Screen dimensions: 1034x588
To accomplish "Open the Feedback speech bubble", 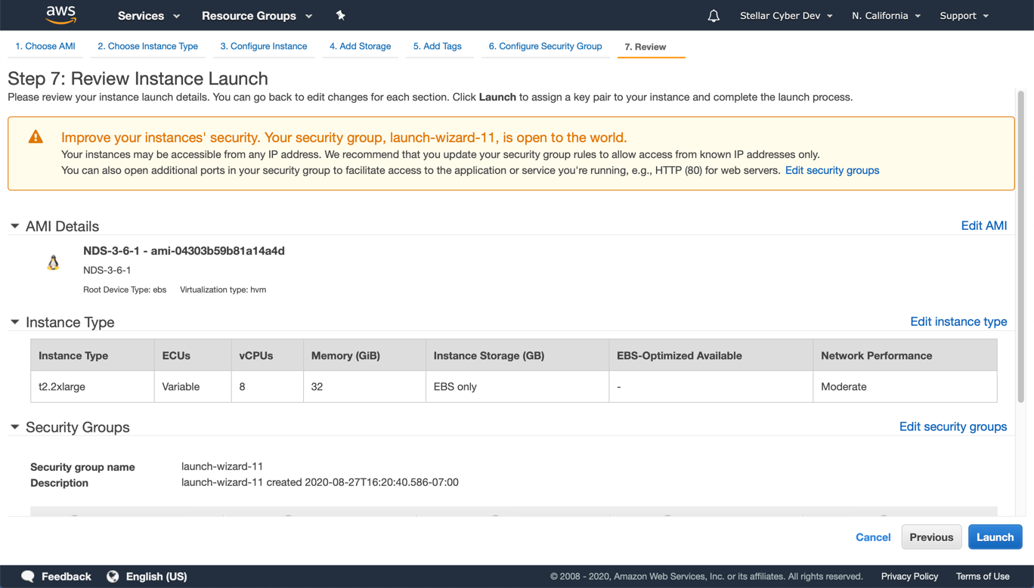I will (x=28, y=576).
